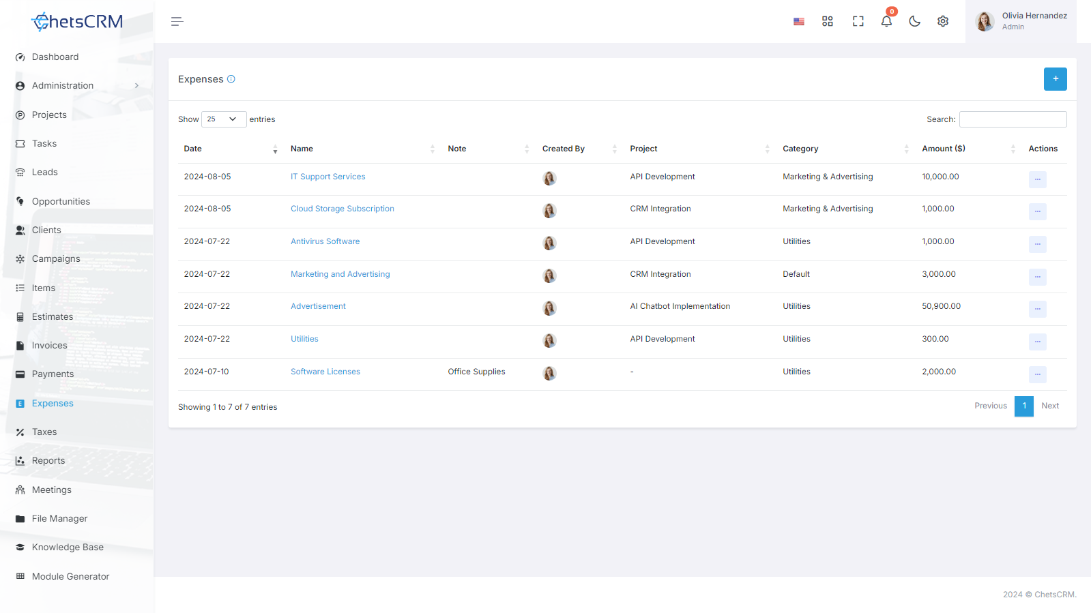Open the language flag selector
The width and height of the screenshot is (1091, 613).
(799, 22)
